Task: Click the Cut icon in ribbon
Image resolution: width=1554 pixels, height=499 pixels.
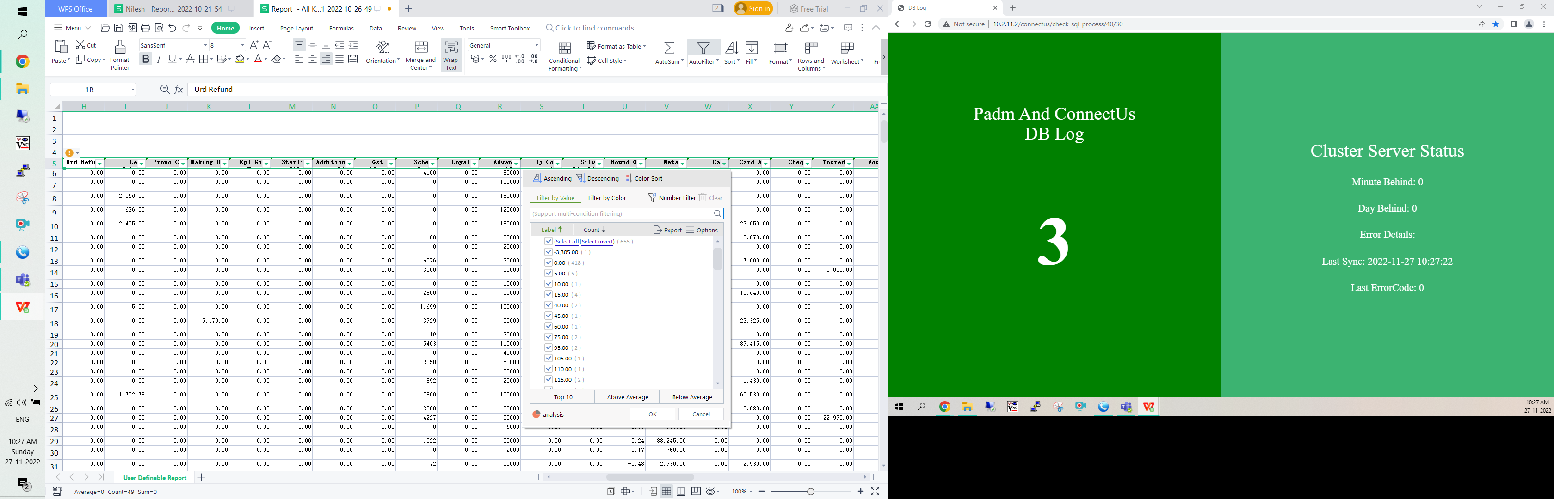Action: 81,45
